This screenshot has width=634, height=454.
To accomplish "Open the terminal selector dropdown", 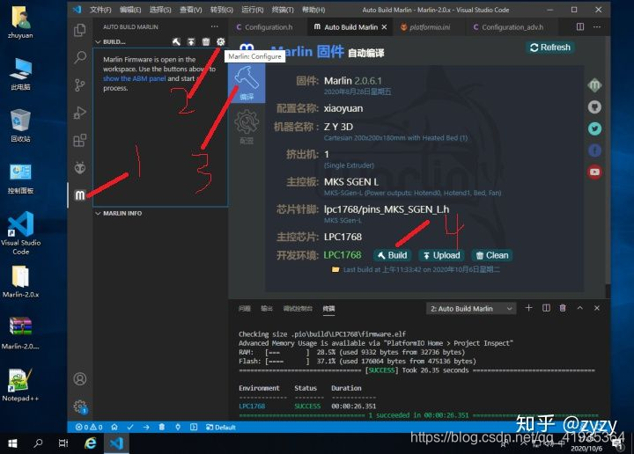I will coord(471,309).
